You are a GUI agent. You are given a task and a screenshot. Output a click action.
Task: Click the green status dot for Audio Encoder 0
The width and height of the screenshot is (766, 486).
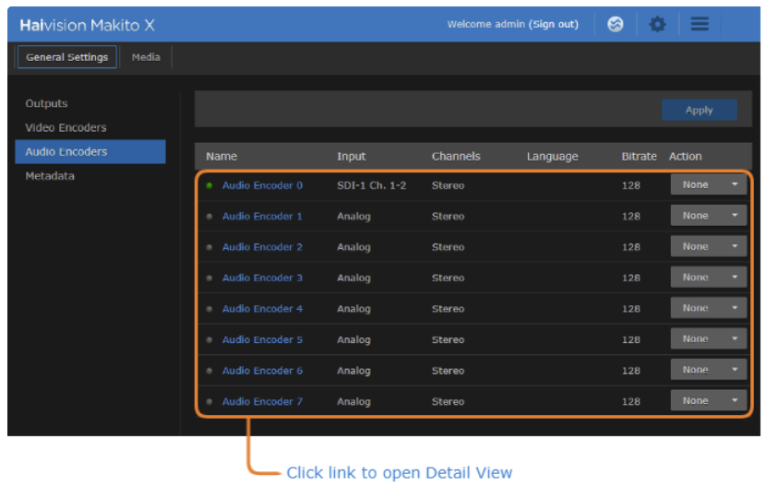coord(209,185)
